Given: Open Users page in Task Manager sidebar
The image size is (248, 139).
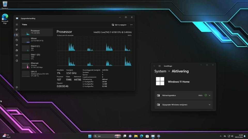Looking at the screenshot, I should point(17,50).
